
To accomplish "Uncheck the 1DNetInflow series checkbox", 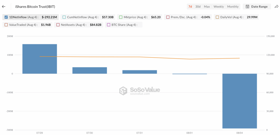I will coord(6,17).
